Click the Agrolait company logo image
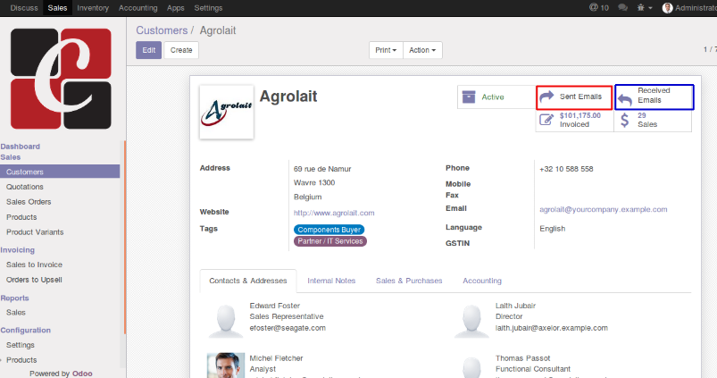The image size is (717, 378). tap(227, 112)
